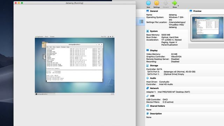224x126 pixels.
Task: Open Search menu in guest terminal
Action: tap(58, 47)
